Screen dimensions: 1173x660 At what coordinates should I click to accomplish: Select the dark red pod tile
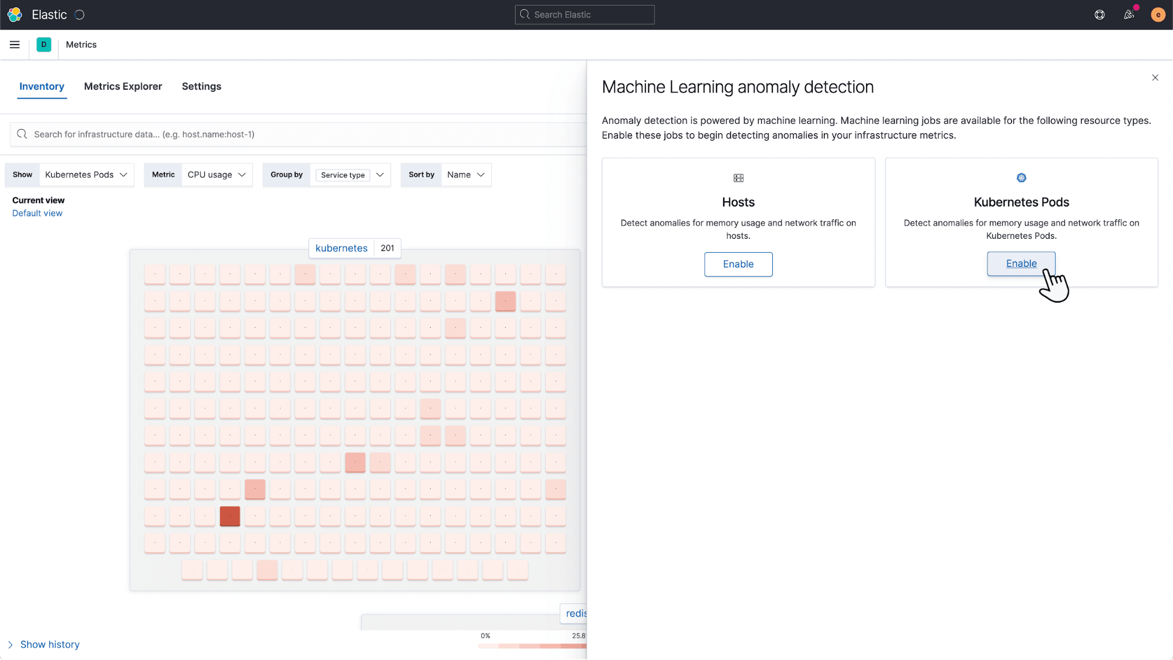click(230, 516)
